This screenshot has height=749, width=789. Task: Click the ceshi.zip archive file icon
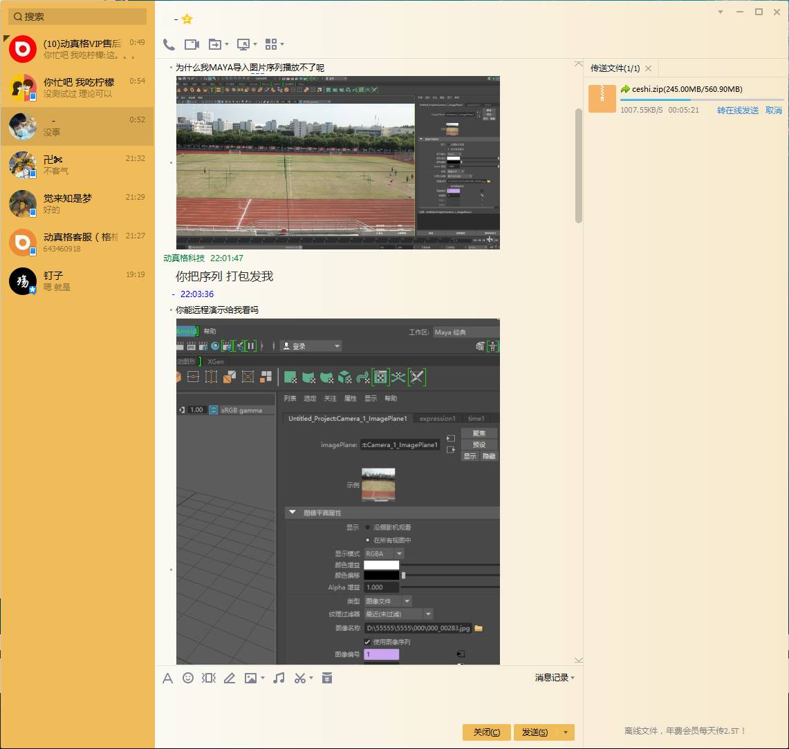click(x=602, y=99)
